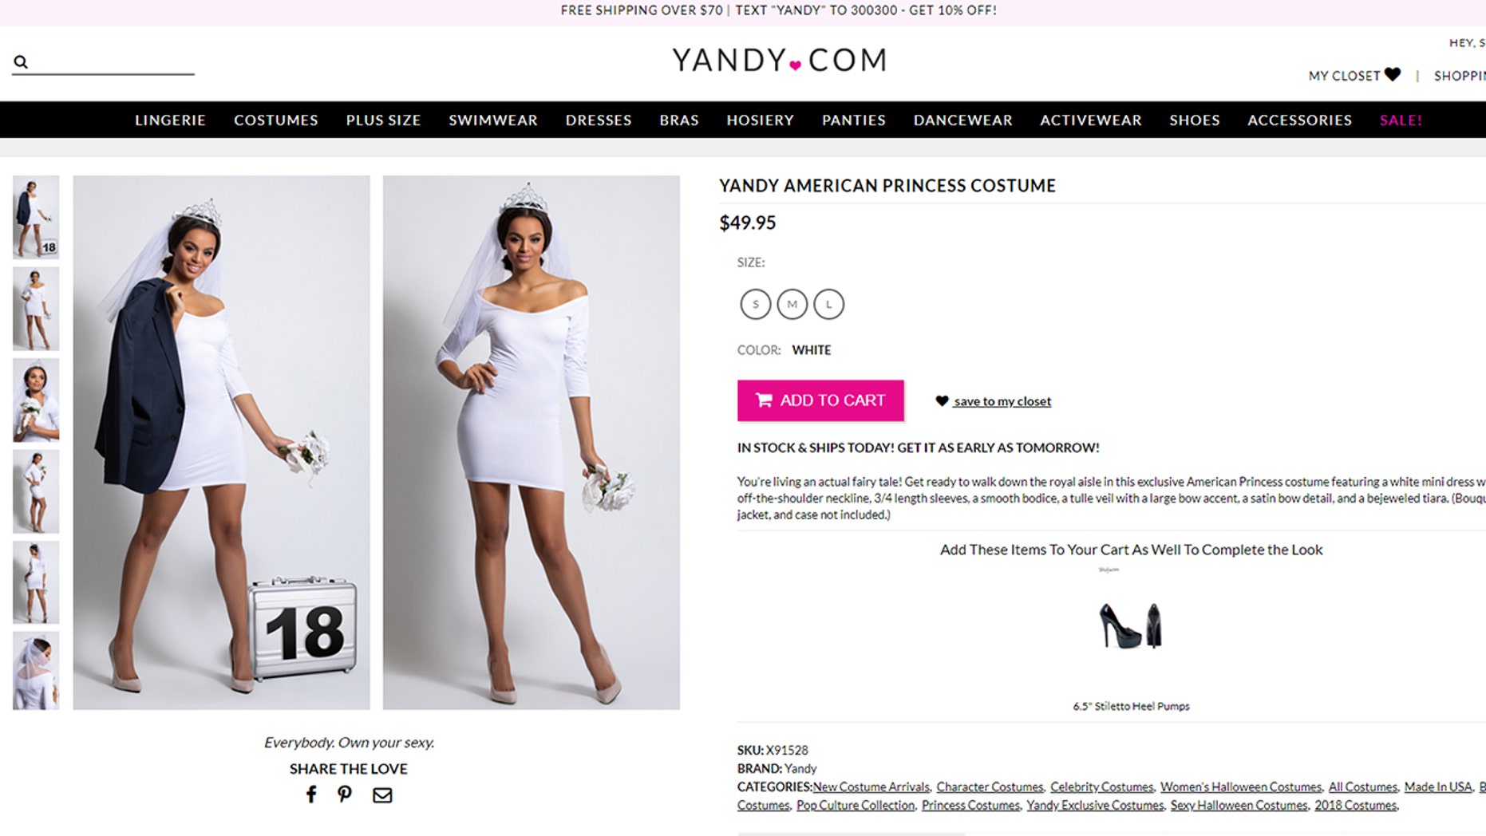Open the Lingerie menu
1486x836 pixels.
click(x=170, y=120)
